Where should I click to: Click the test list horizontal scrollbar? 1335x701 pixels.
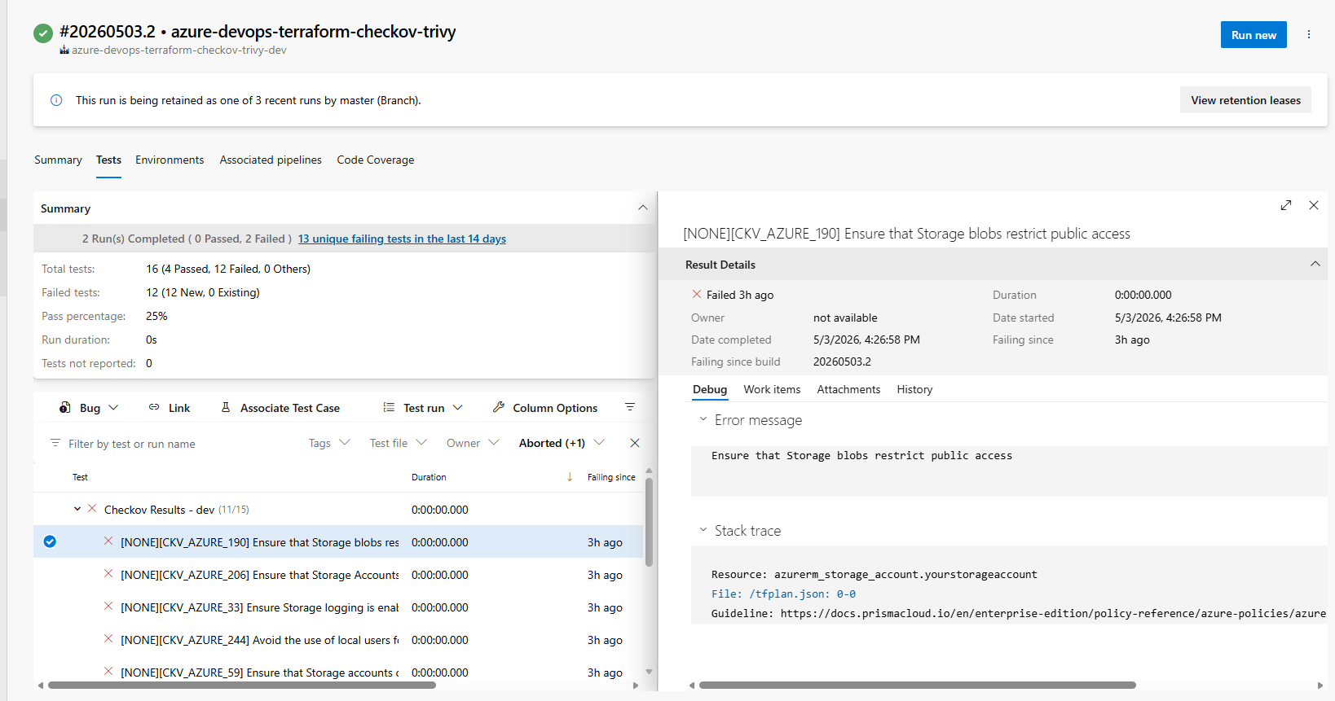click(x=242, y=686)
